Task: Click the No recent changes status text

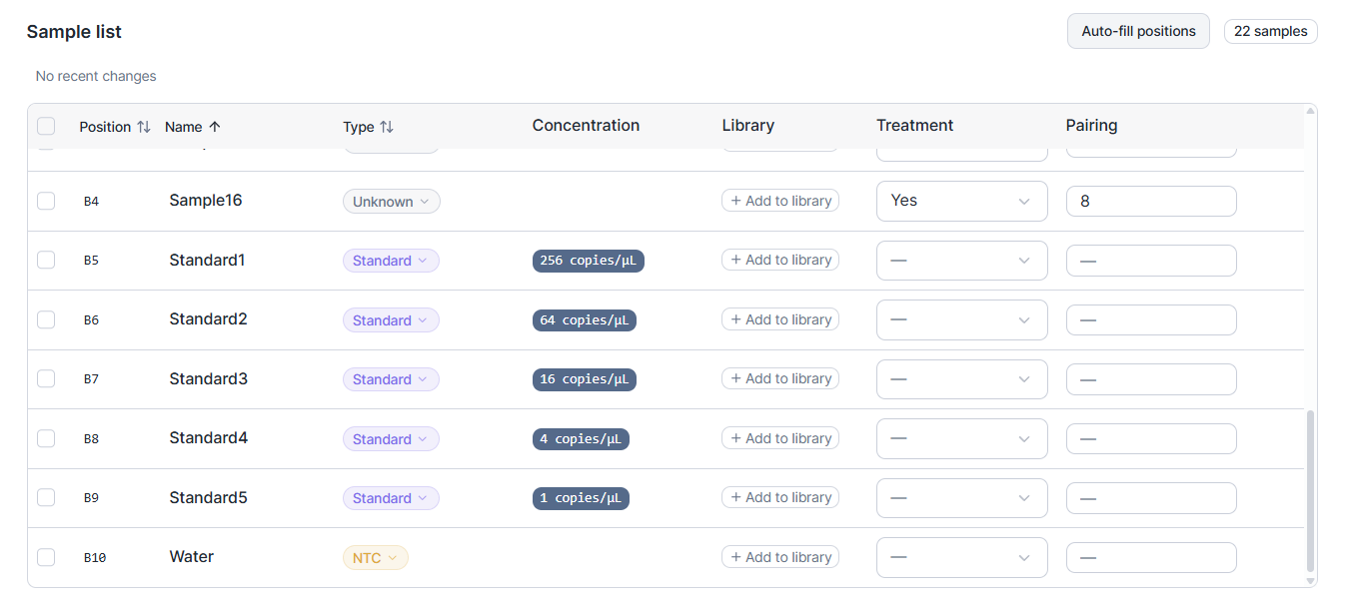Action: point(96,76)
